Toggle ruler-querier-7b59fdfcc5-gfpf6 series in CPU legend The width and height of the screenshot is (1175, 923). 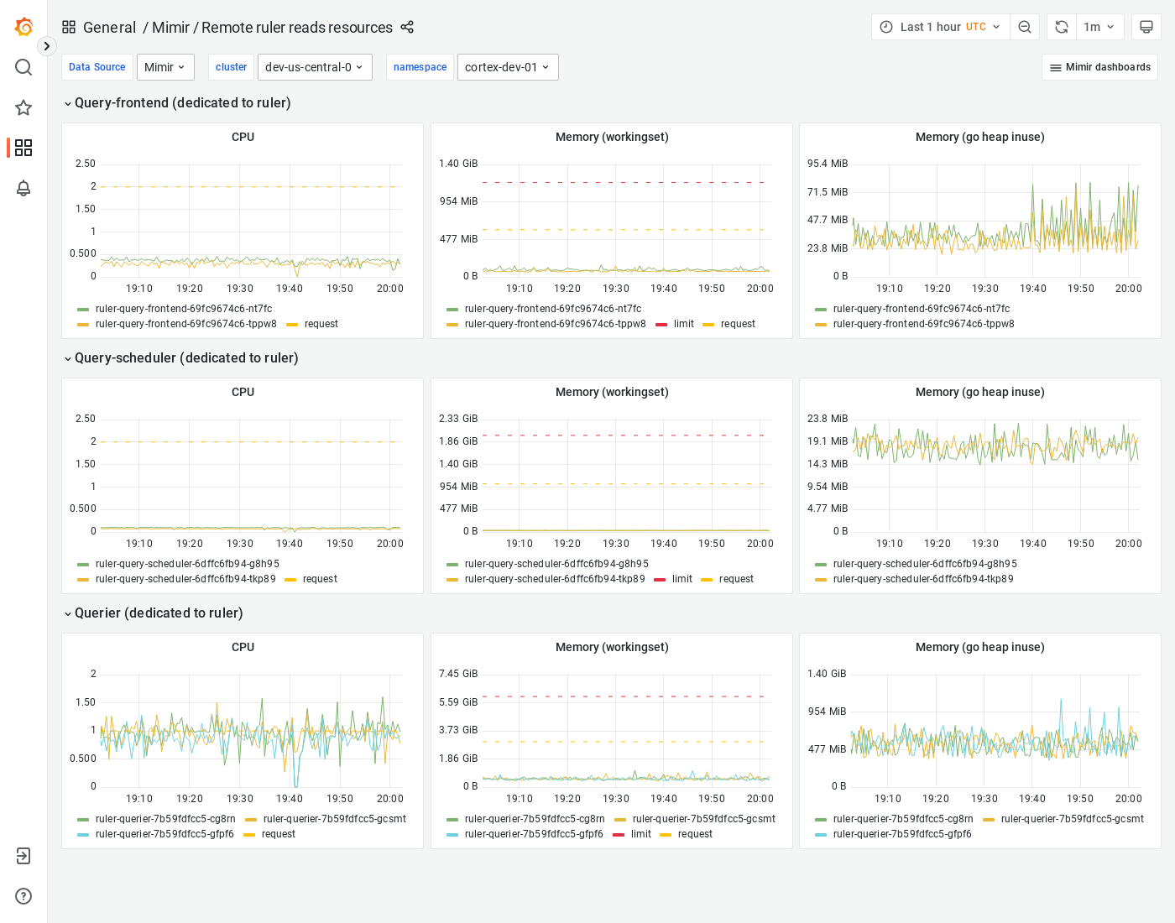coord(164,834)
